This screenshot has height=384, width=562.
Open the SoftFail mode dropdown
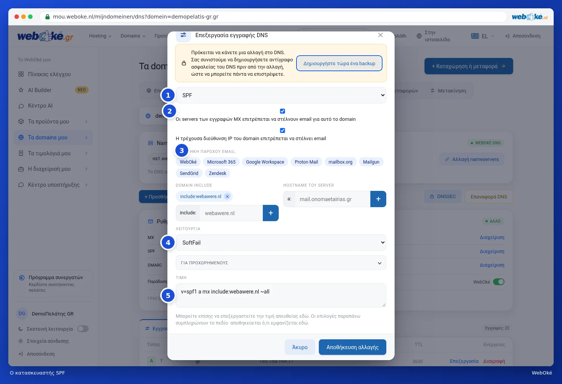coord(281,243)
